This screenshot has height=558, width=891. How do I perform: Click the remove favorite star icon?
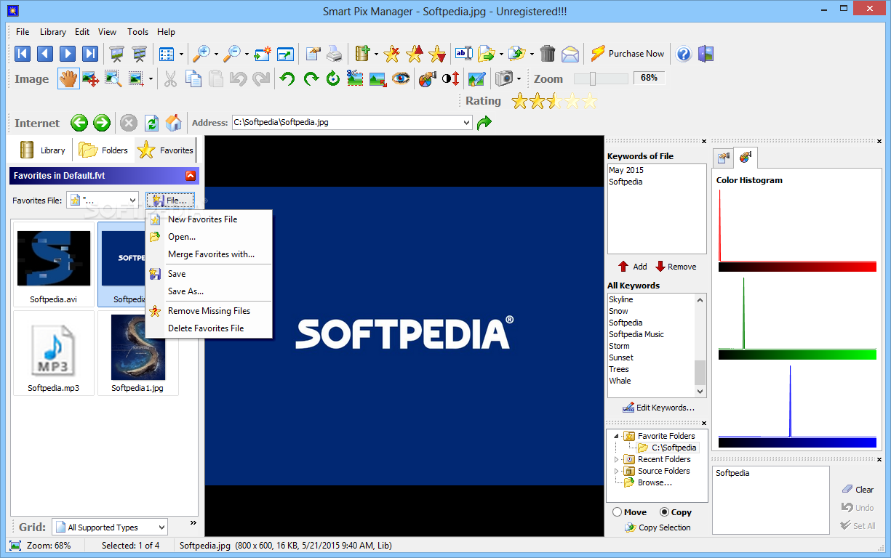(x=392, y=54)
